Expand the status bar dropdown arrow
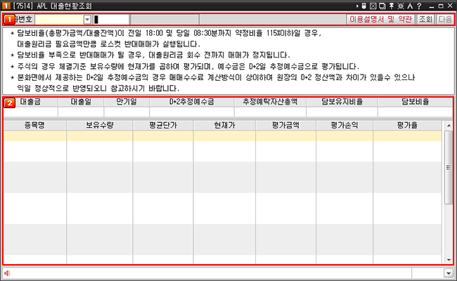The width and height of the screenshot is (457, 281). point(448,273)
